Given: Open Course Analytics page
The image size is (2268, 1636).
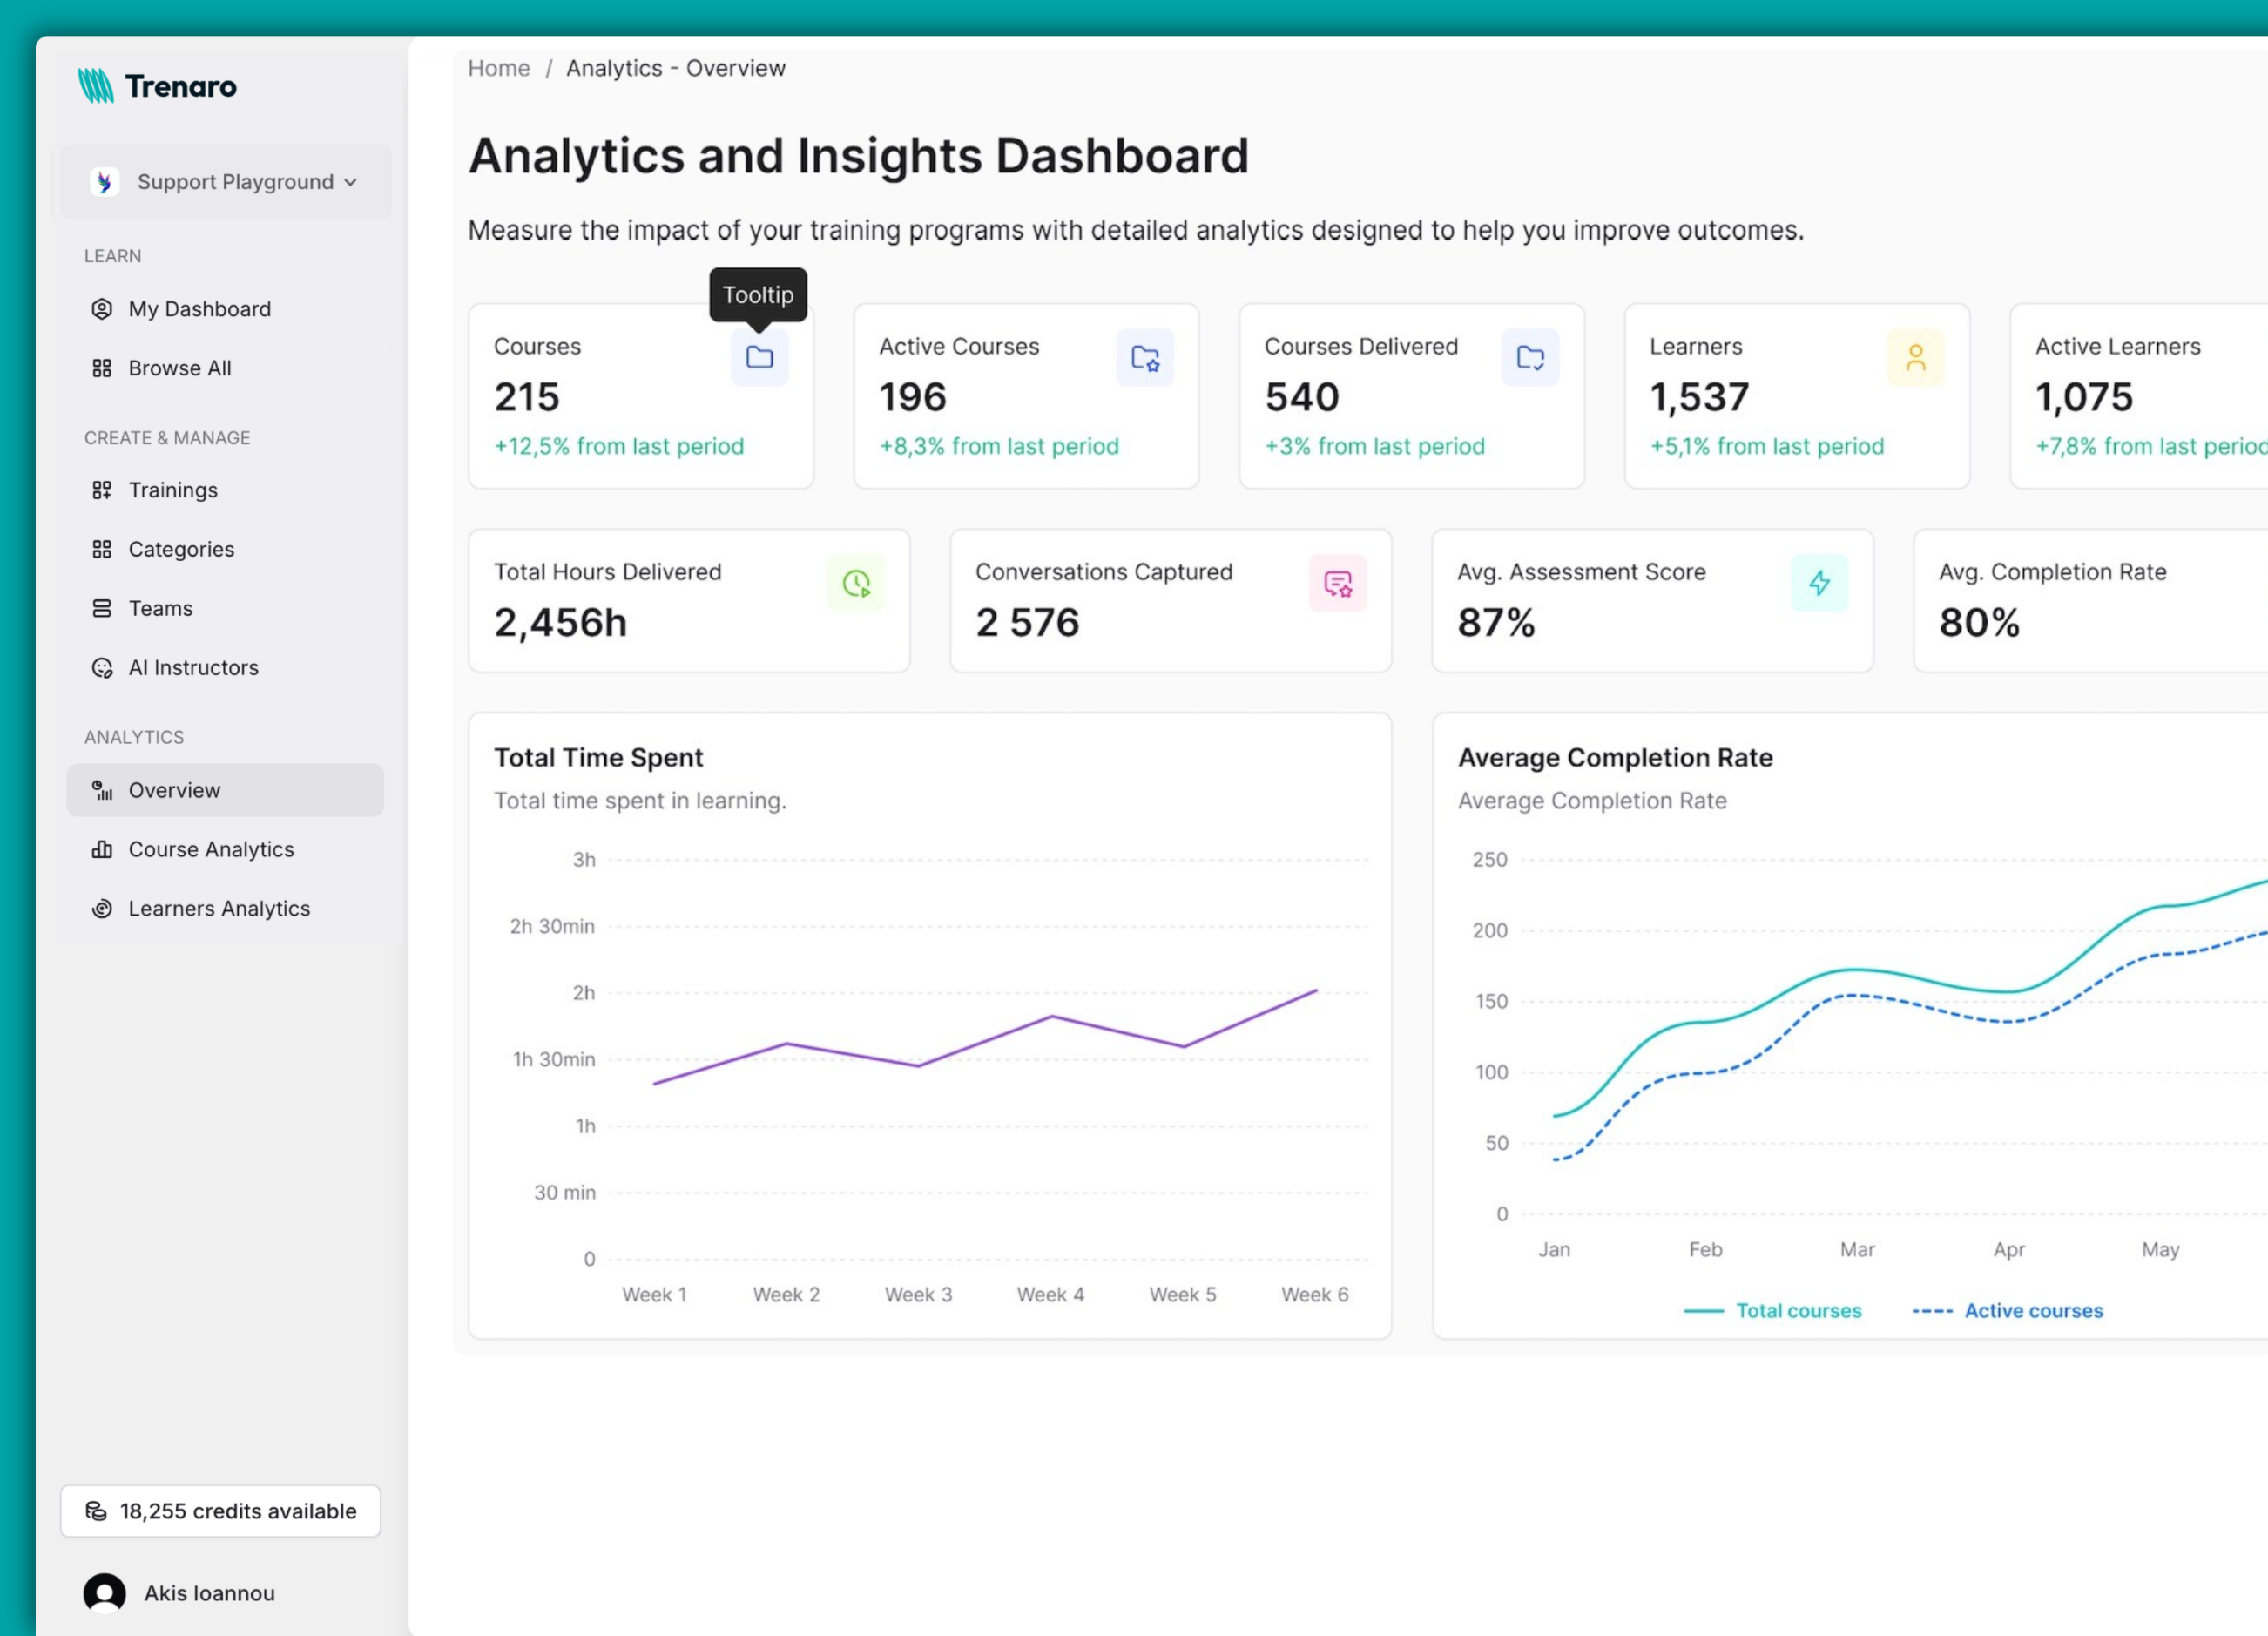Looking at the screenshot, I should tap(211, 849).
